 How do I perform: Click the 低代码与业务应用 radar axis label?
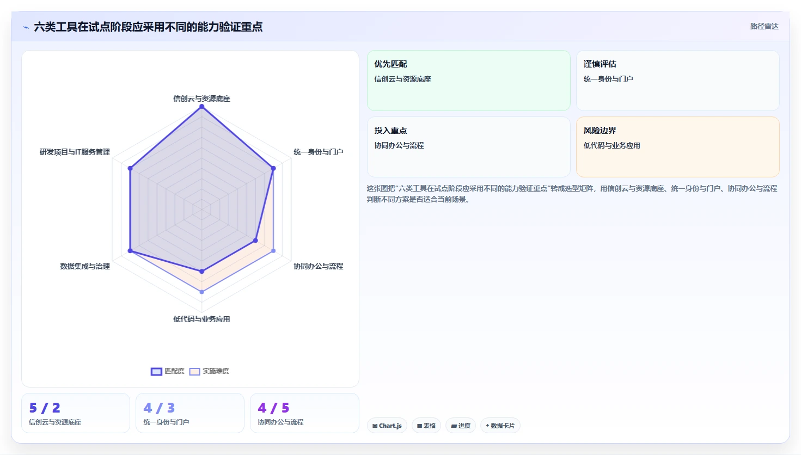point(201,319)
